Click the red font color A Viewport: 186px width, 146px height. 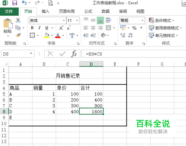pos(58,36)
